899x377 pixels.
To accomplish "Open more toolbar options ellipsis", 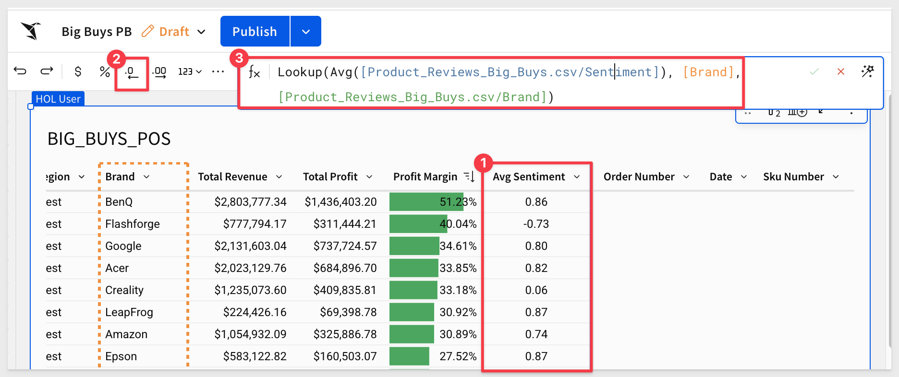I will point(218,72).
